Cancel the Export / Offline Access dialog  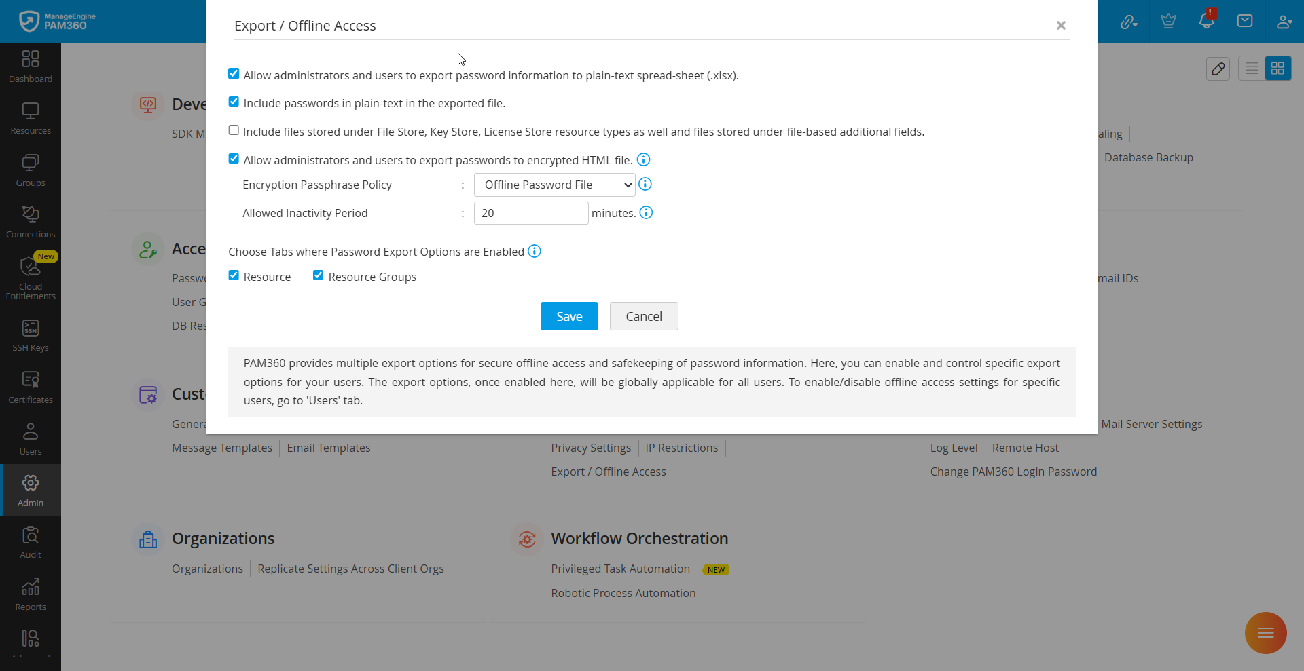tap(643, 316)
